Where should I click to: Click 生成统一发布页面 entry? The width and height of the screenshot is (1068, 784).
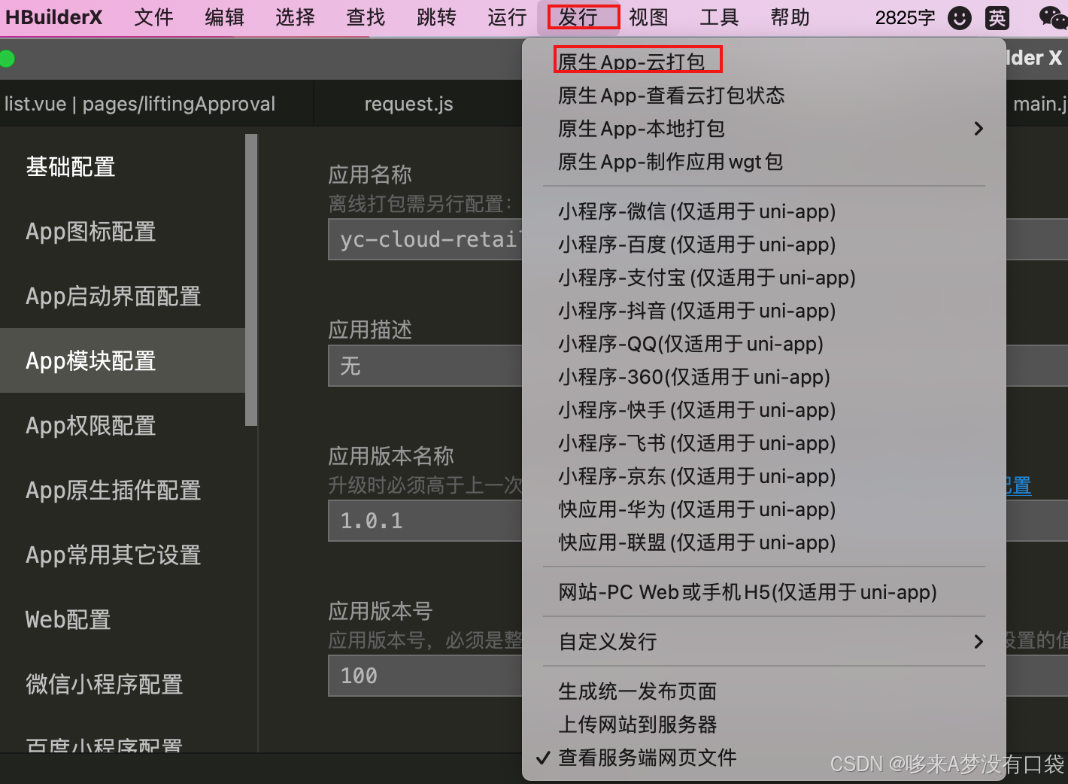pos(637,691)
